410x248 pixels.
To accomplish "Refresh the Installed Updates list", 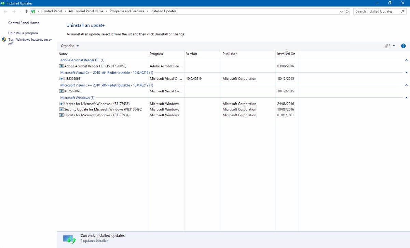I will point(347,11).
